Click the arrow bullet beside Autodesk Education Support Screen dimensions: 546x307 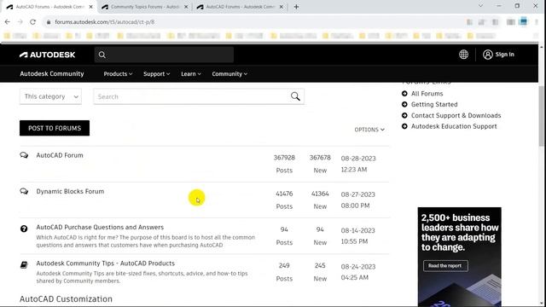pos(404,126)
